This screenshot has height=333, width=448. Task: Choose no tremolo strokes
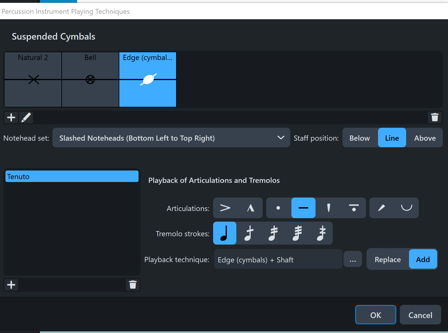click(x=225, y=233)
